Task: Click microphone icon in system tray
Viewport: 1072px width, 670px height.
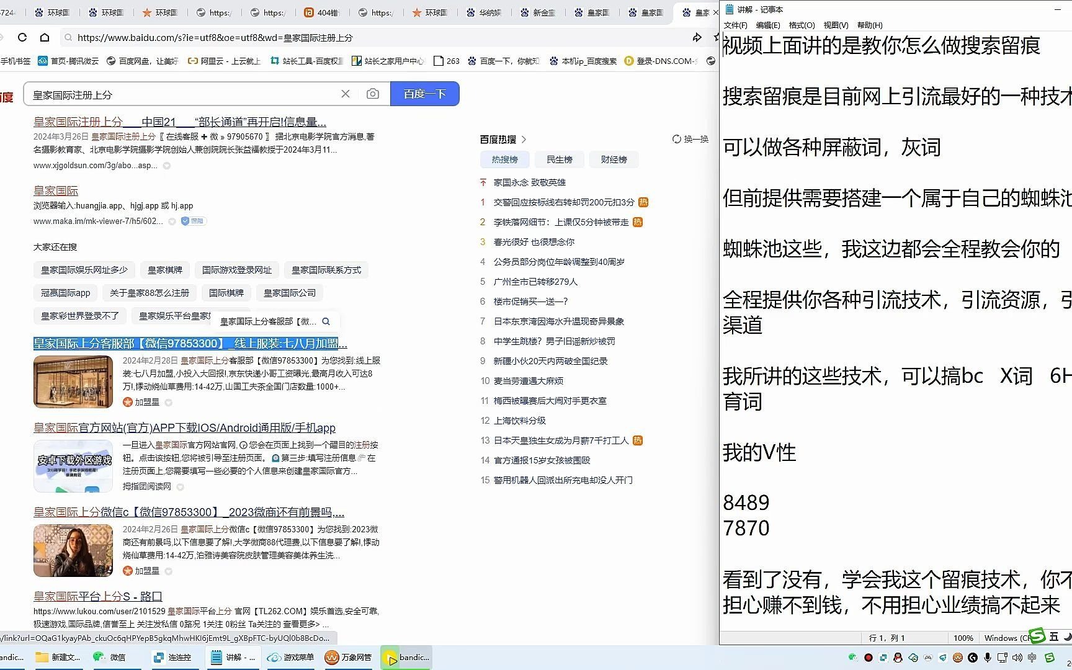Action: pyautogui.click(x=987, y=657)
